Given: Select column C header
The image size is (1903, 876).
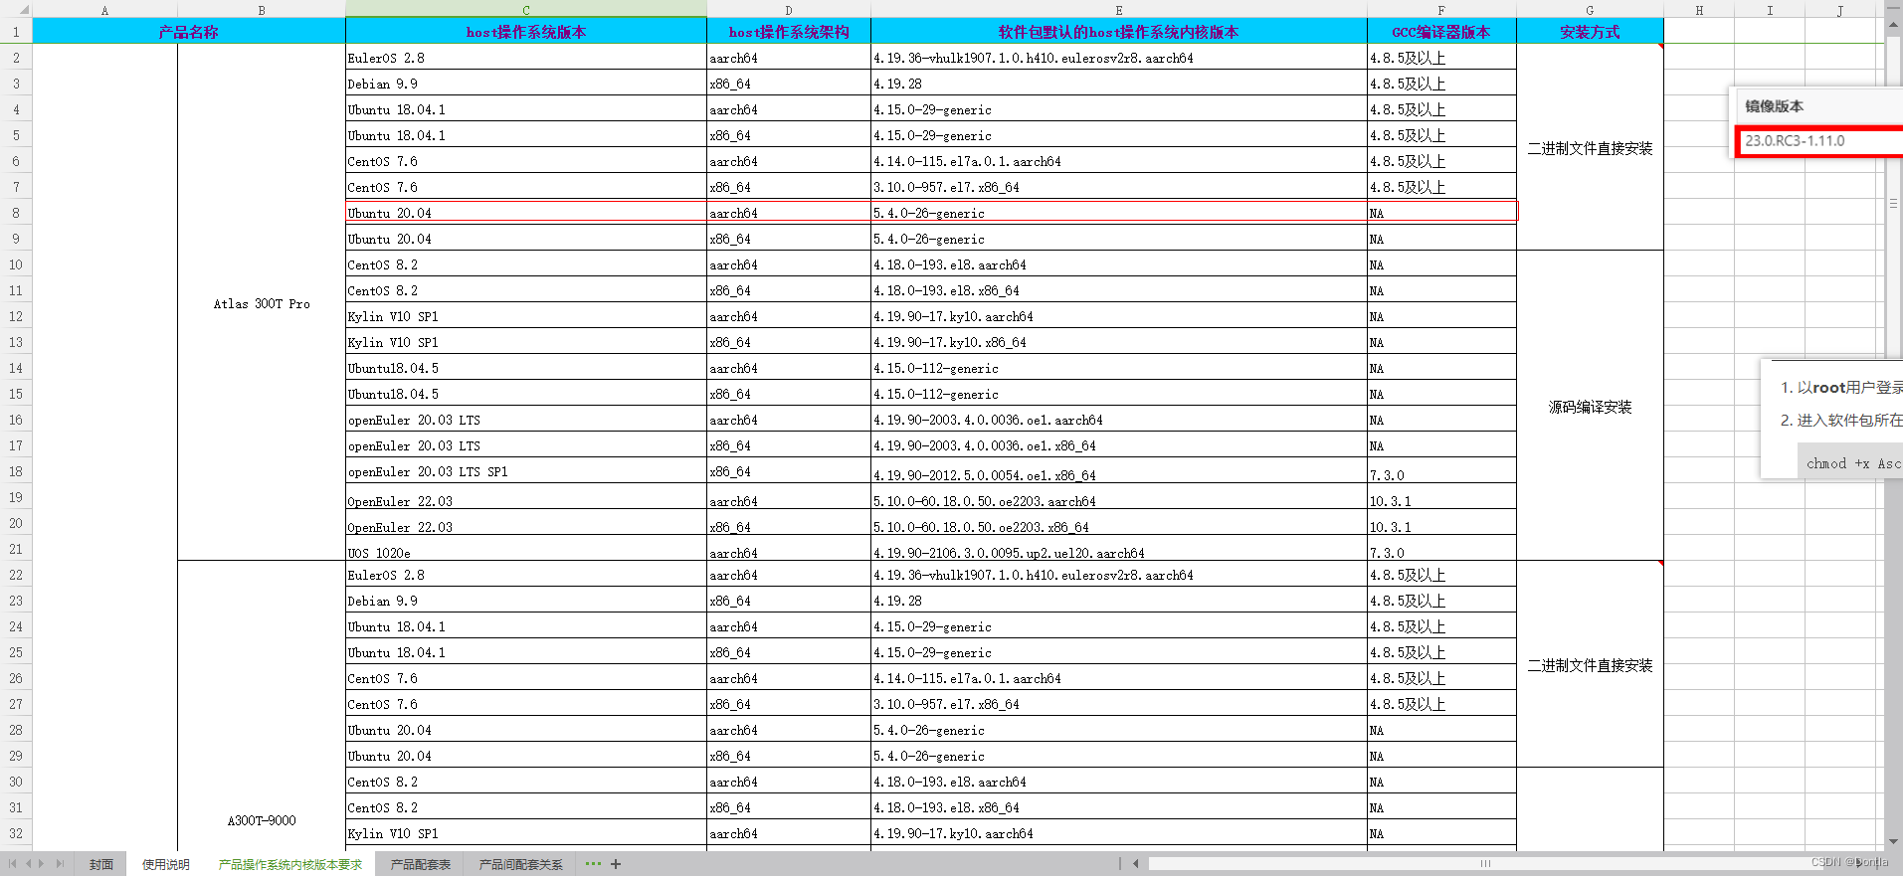Looking at the screenshot, I should [x=526, y=10].
